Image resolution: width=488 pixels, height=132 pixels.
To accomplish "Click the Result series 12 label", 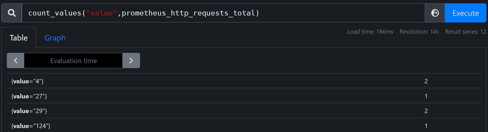I will pyautogui.click(x=465, y=32).
